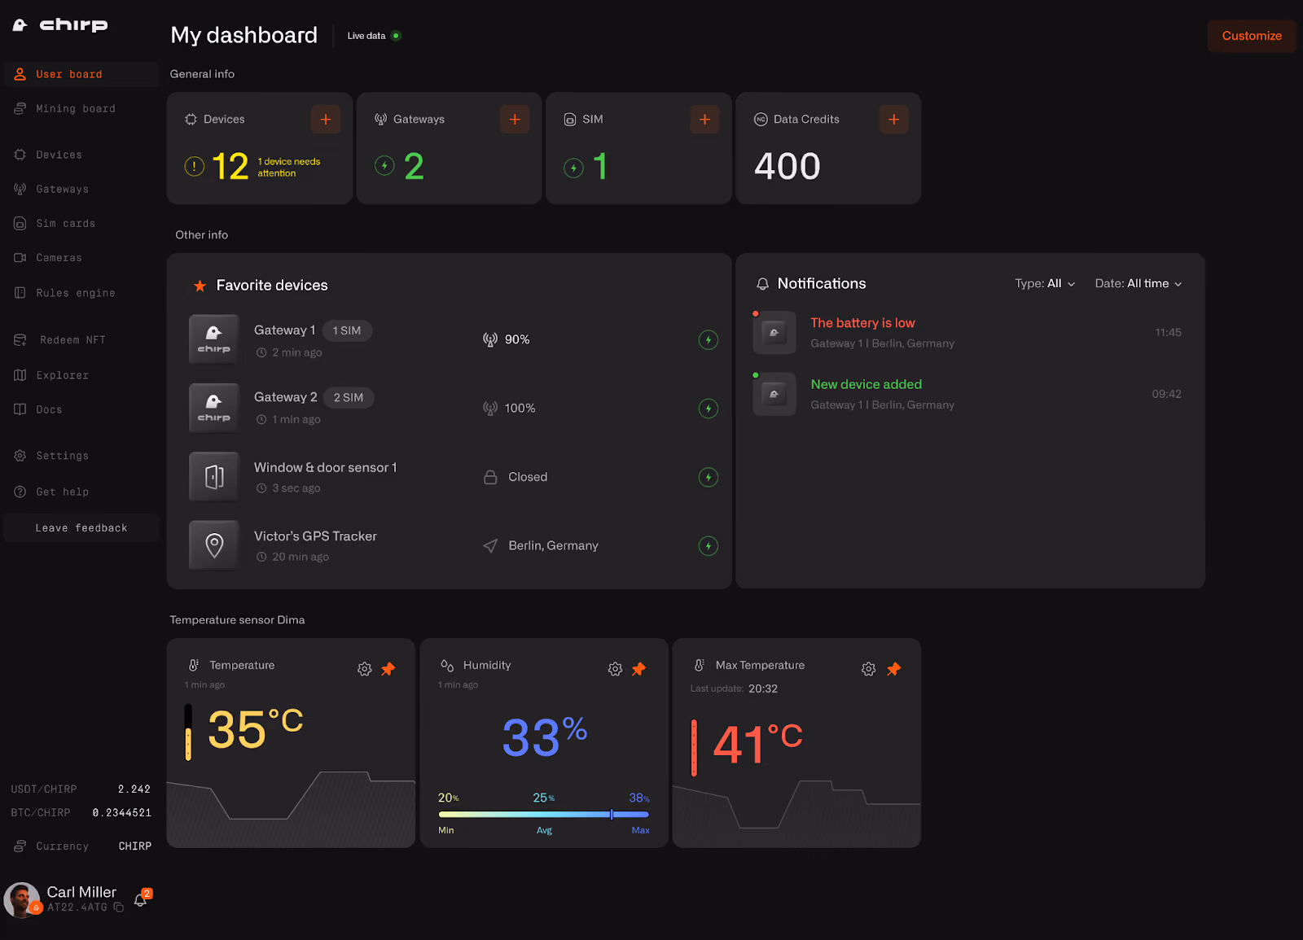This screenshot has width=1303, height=940.
Task: Click the humidity min-avg-max slider handle
Action: [x=612, y=814]
